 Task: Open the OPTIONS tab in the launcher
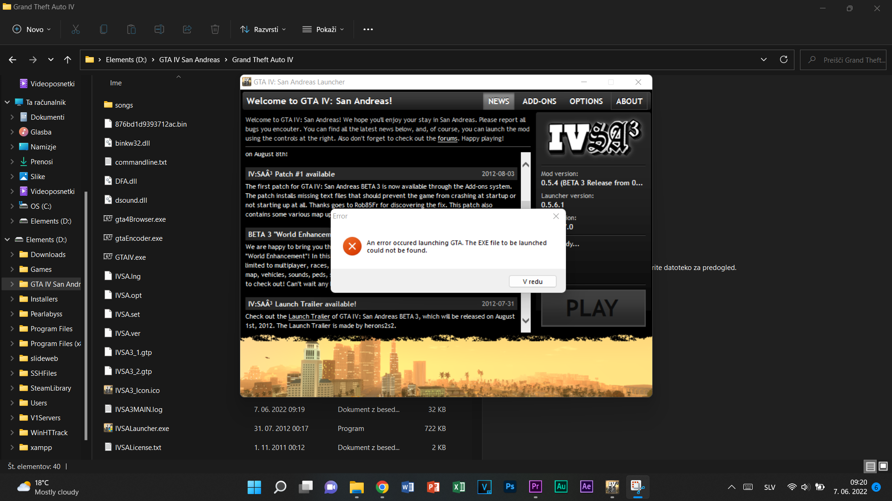pos(586,101)
